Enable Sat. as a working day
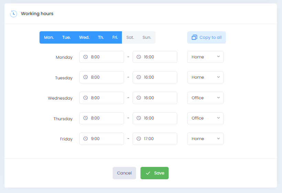This screenshot has height=193, width=282. 130,37
